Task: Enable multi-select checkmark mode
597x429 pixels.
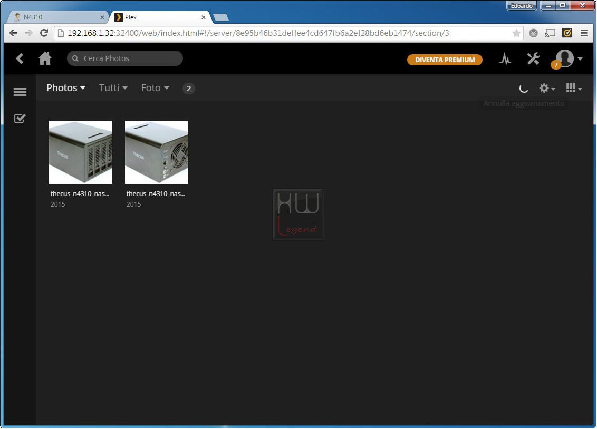Action: pyautogui.click(x=20, y=119)
